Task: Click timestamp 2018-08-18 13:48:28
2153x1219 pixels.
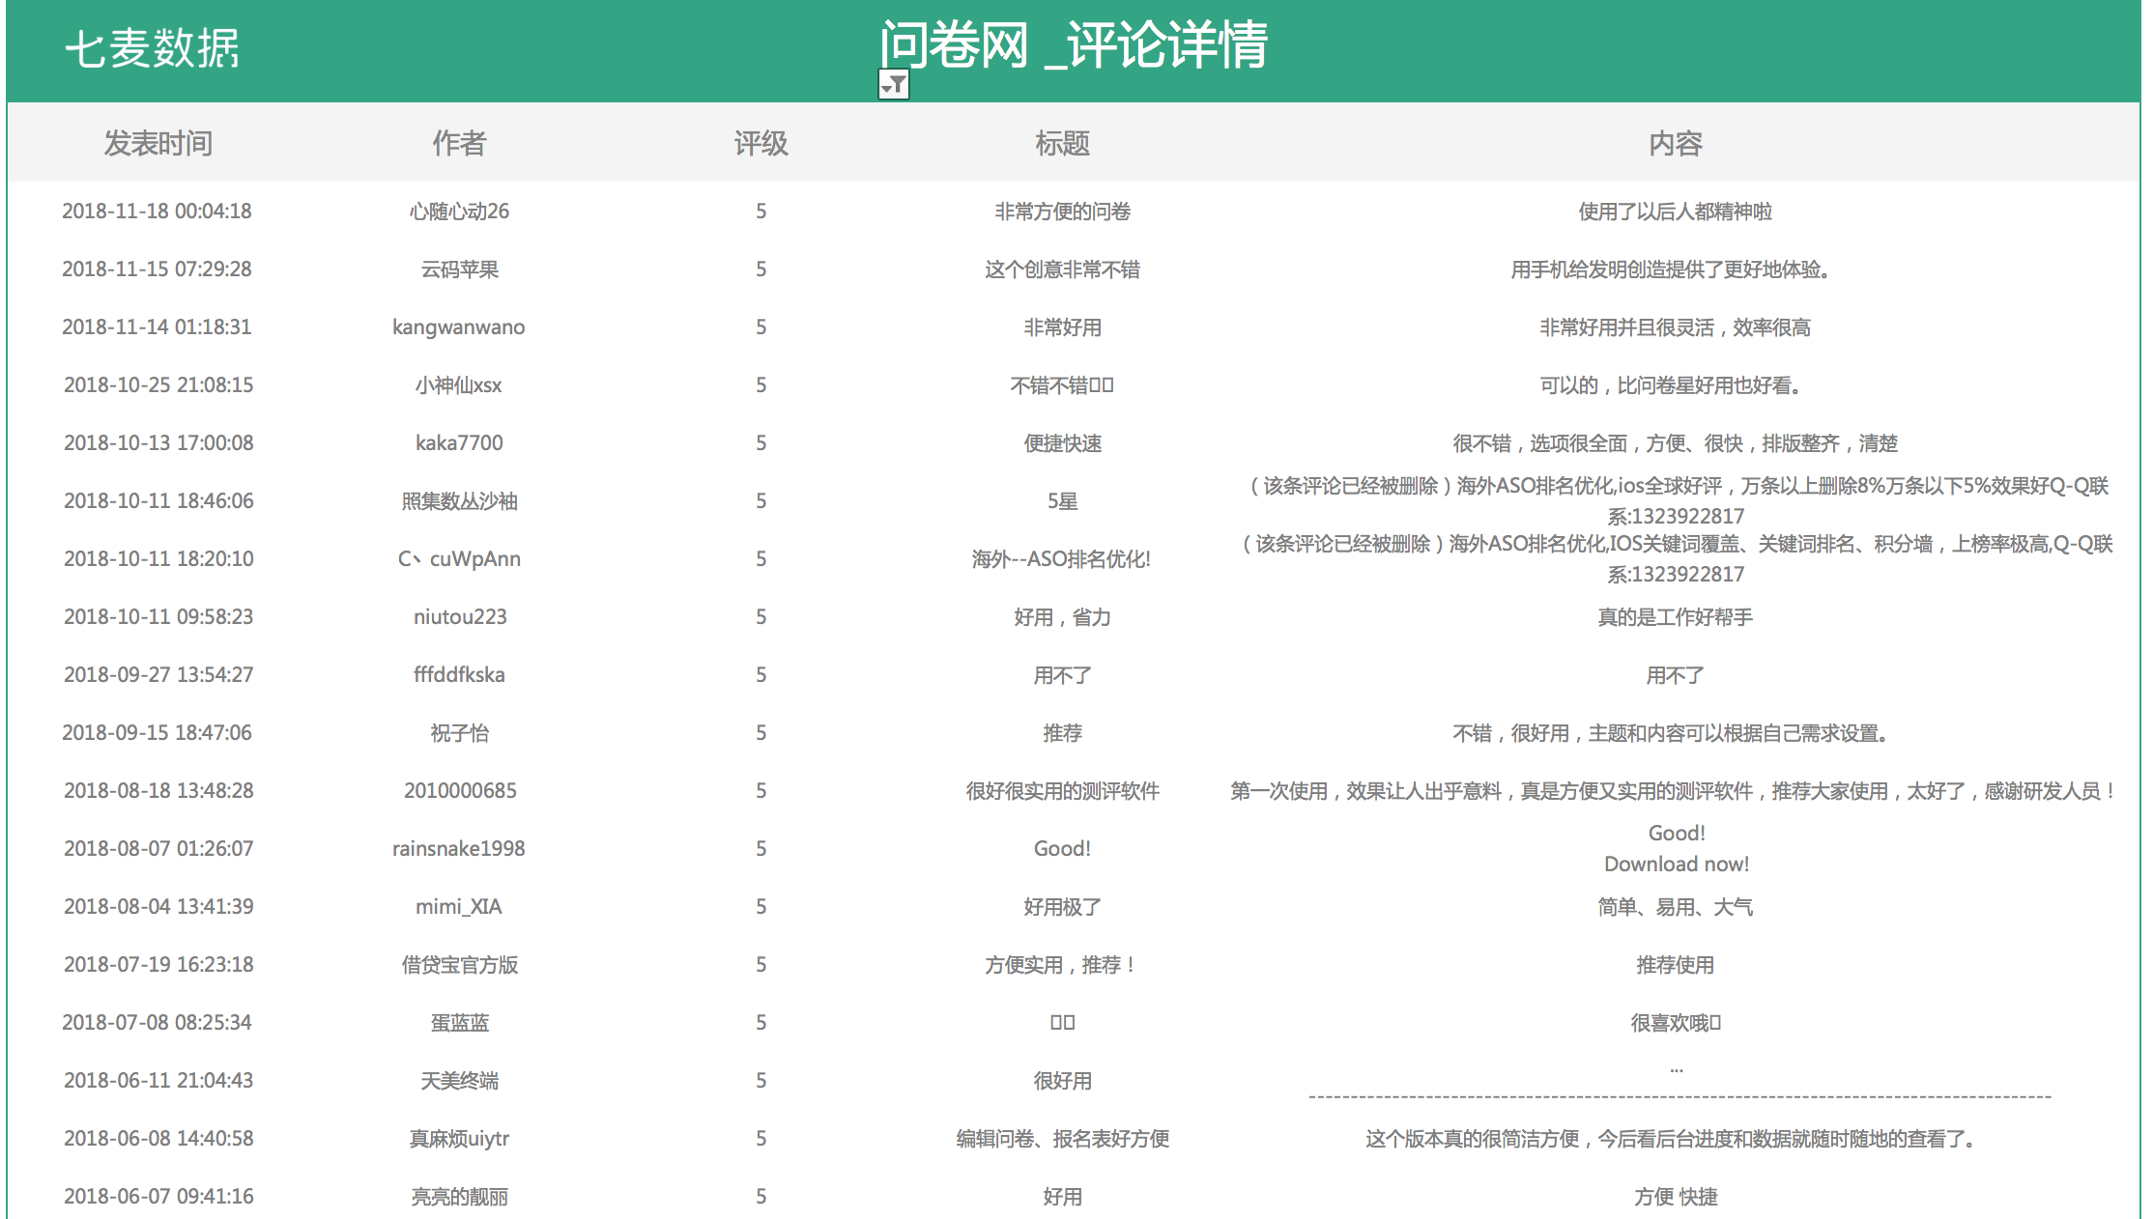Action: pyautogui.click(x=158, y=791)
